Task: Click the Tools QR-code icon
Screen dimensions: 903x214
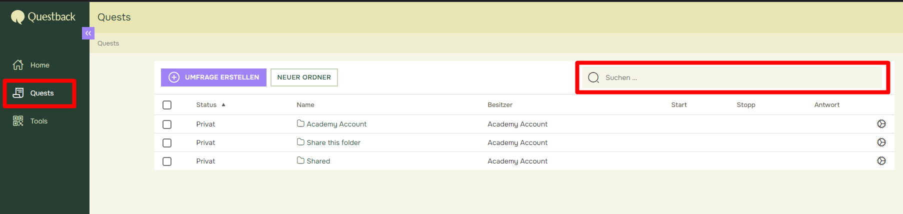Action: click(18, 121)
